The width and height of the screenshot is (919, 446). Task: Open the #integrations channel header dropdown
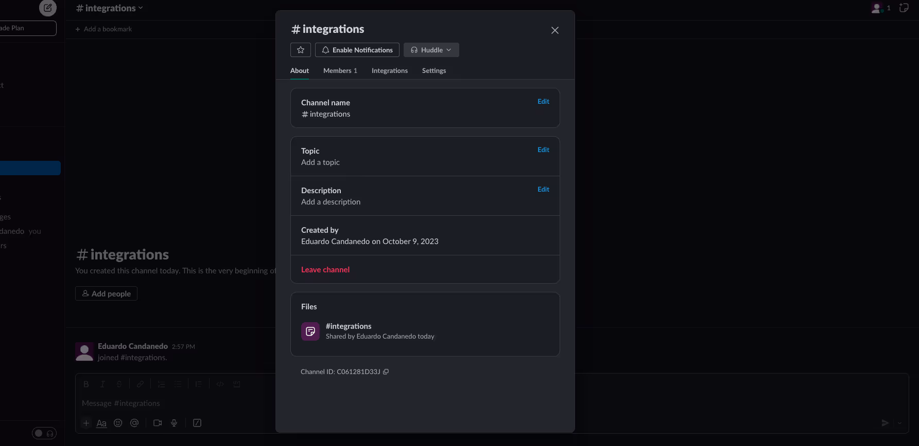pos(110,8)
